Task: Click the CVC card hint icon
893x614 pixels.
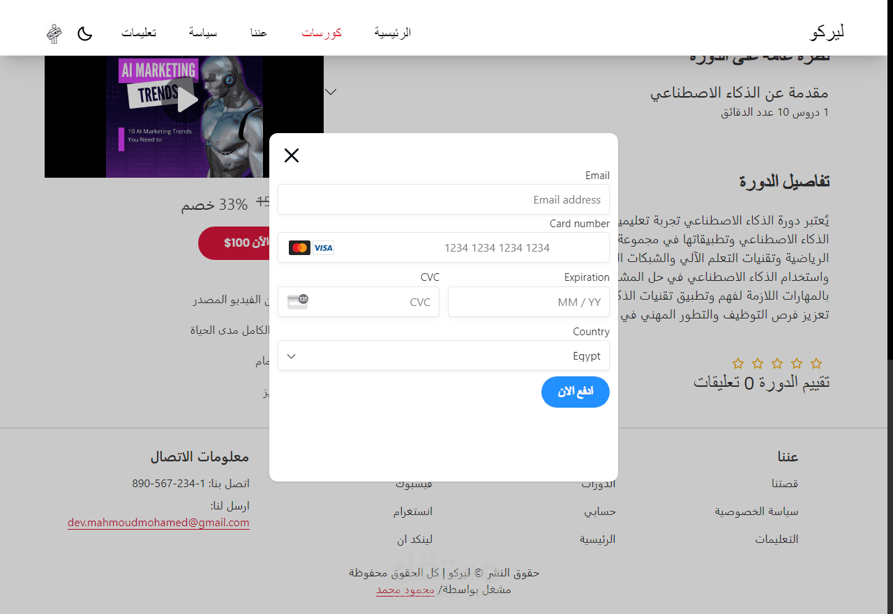Action: click(x=298, y=302)
